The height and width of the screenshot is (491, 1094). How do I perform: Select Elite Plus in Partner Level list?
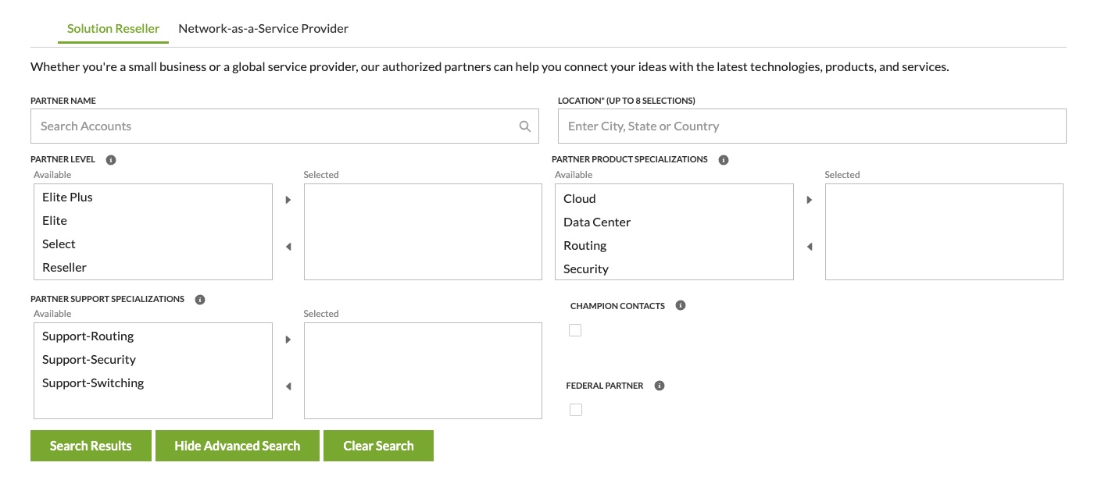68,197
